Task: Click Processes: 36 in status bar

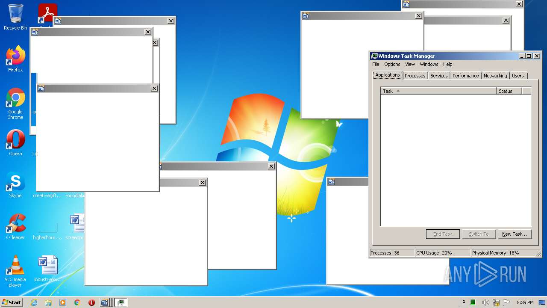Action: (391, 253)
